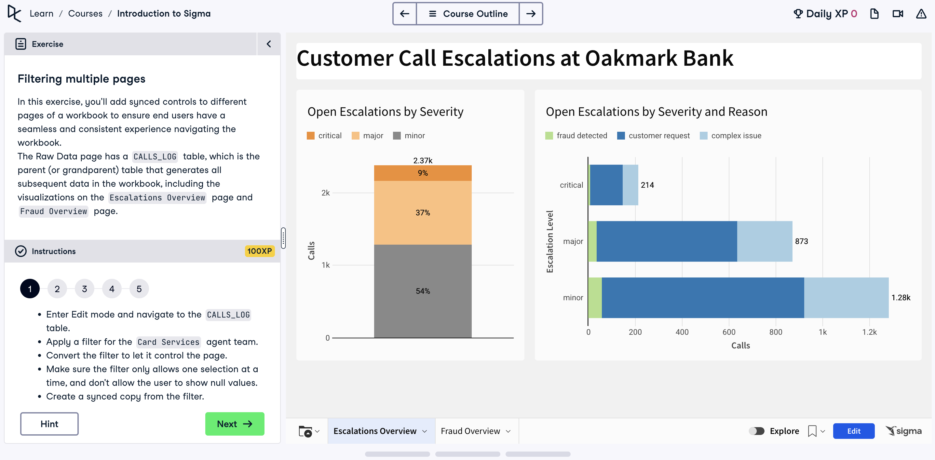This screenshot has height=460, width=935.
Task: Click the blue Edit button
Action: tap(853, 431)
